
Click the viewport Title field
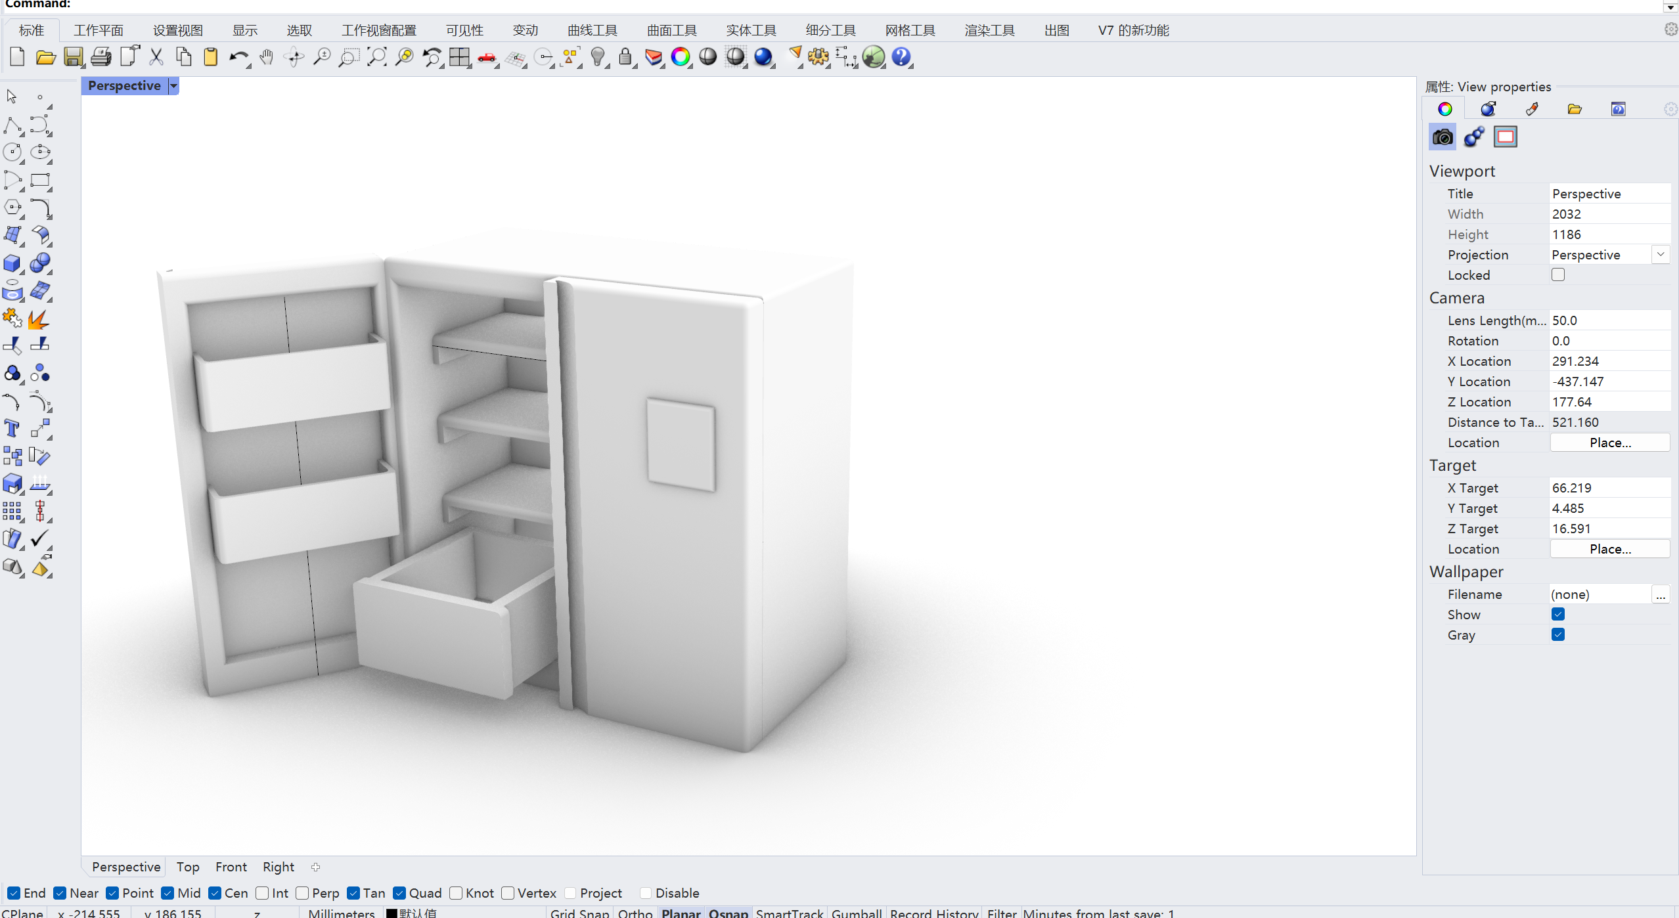click(x=1609, y=194)
